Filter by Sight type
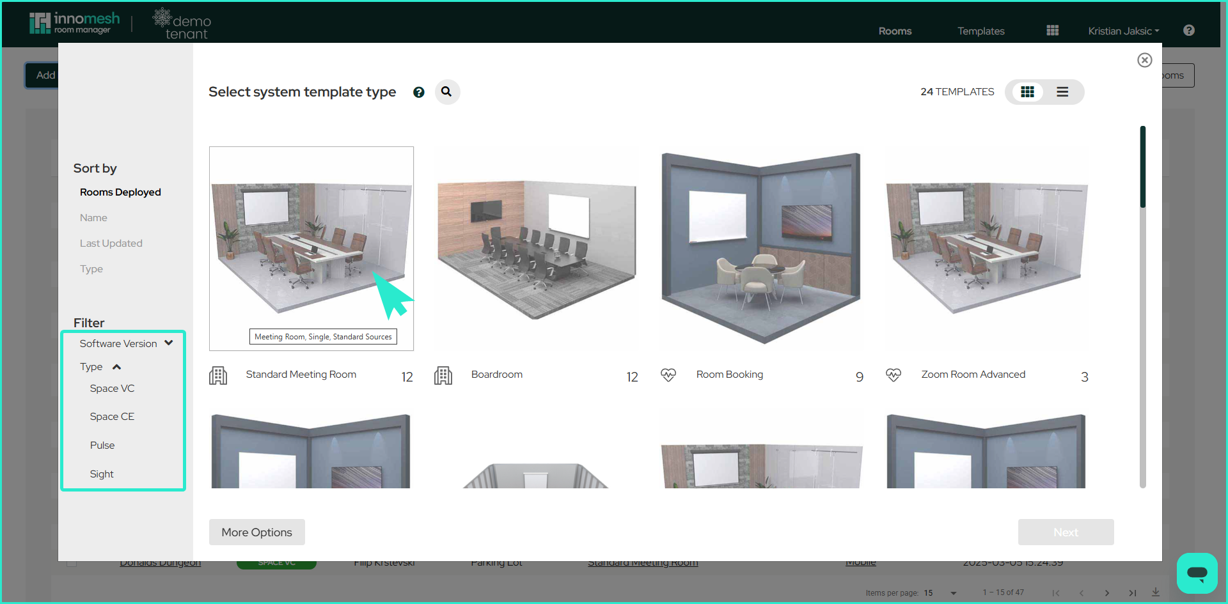Screen dimensions: 1228x604 102,474
